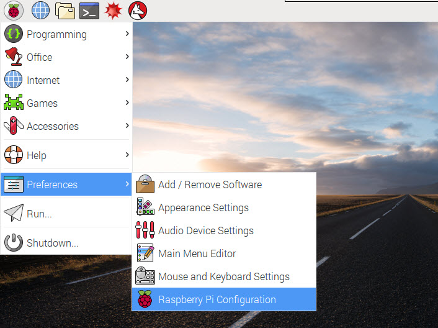Choose Run... from the main menu

[66, 213]
